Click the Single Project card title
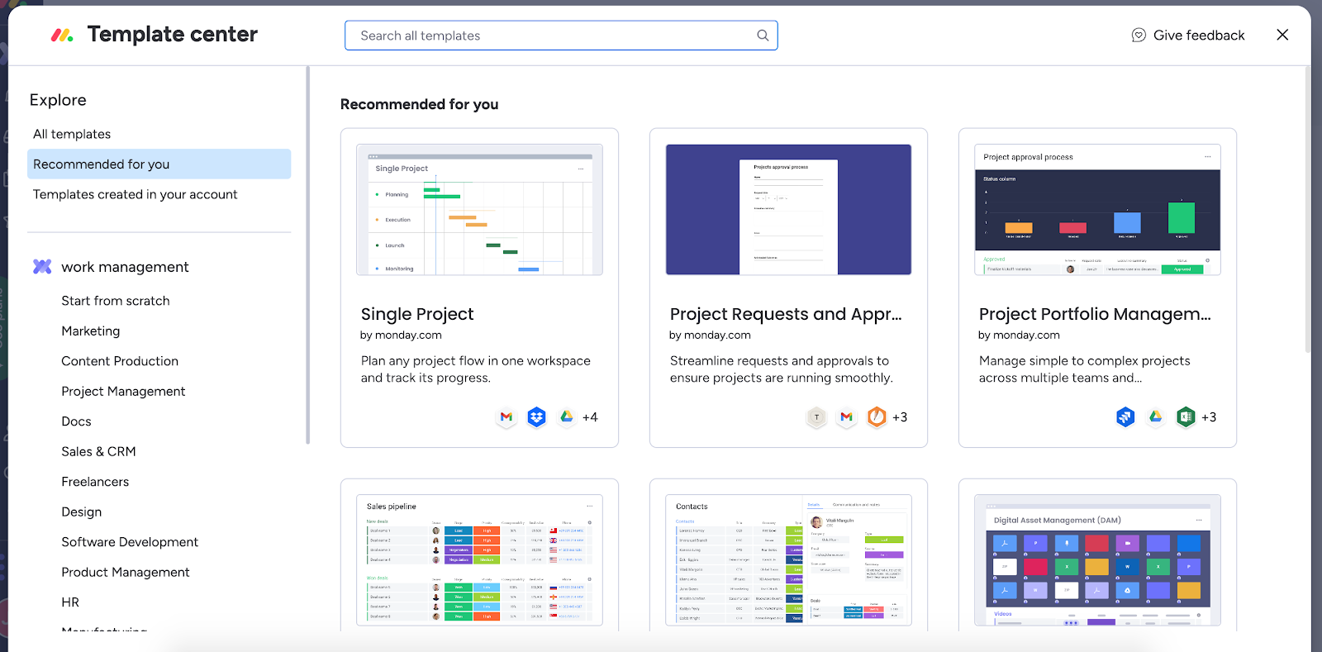Image resolution: width=1322 pixels, height=652 pixels. pyautogui.click(x=417, y=314)
